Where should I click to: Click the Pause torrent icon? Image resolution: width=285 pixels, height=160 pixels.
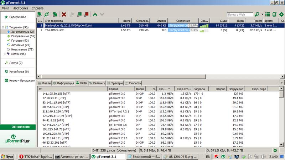[79, 14]
